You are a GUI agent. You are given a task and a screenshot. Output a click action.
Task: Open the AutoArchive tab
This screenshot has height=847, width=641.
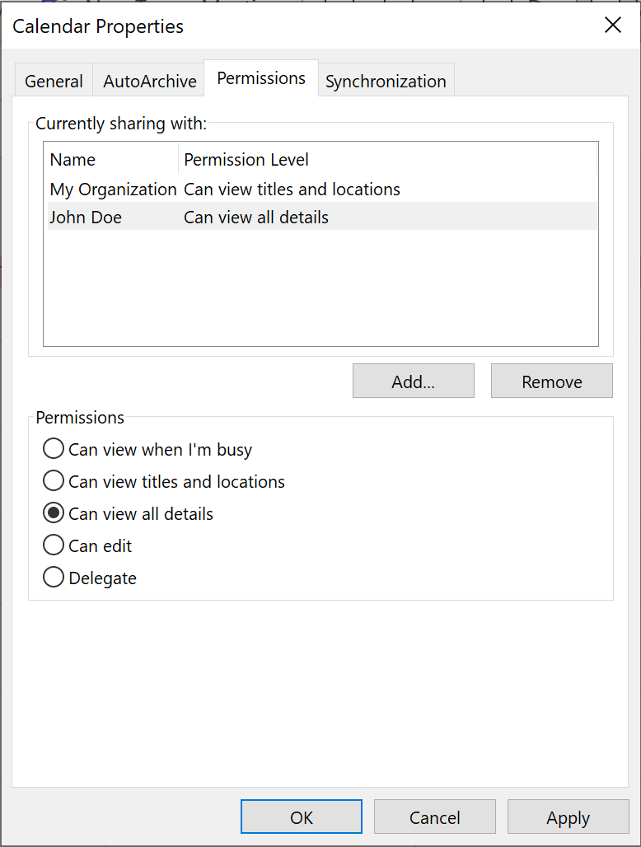coord(149,81)
